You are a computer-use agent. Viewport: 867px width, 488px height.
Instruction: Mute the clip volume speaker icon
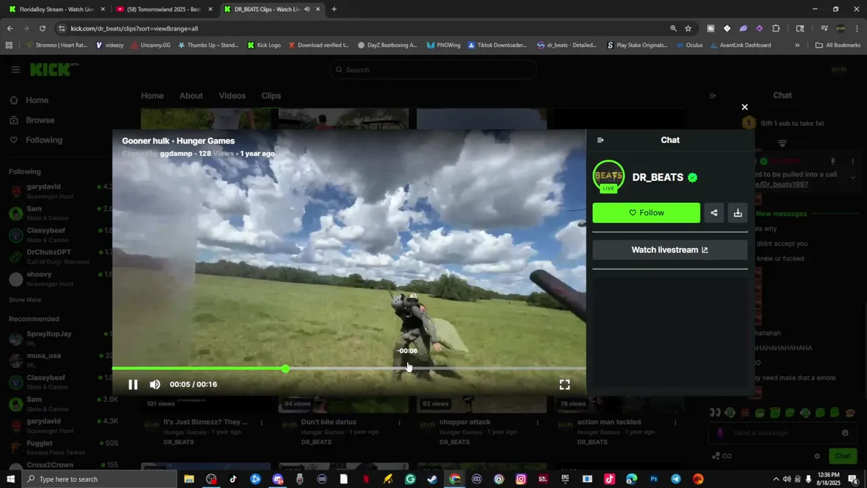(155, 384)
